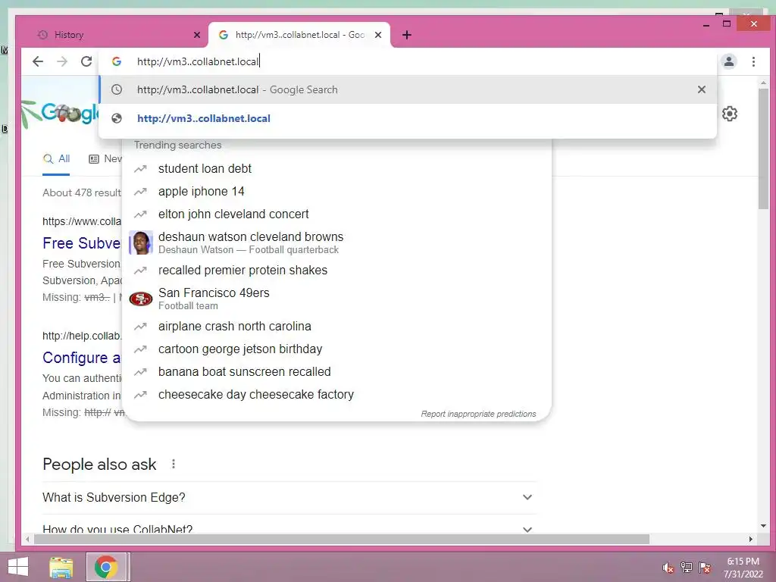
Task: Click the Deshaun Watson thumbnail photo
Action: pyautogui.click(x=140, y=242)
